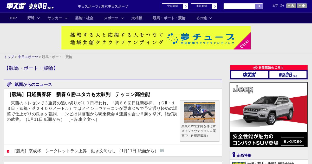
Task: Click the 新聞購読のご案内 header
Action: tap(269, 67)
